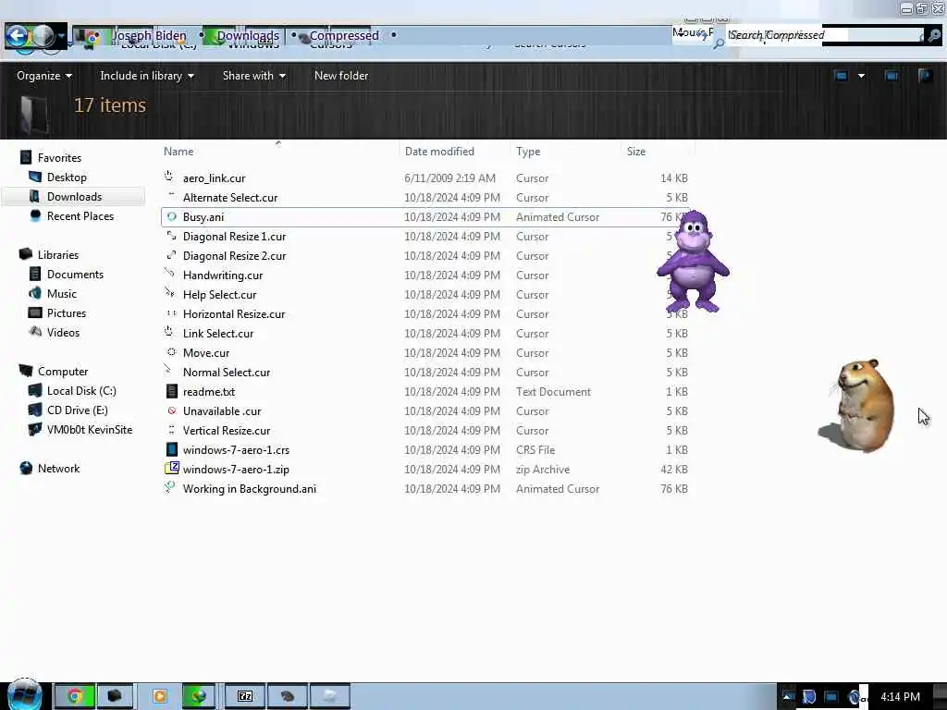Click the New folder button

[x=341, y=76]
